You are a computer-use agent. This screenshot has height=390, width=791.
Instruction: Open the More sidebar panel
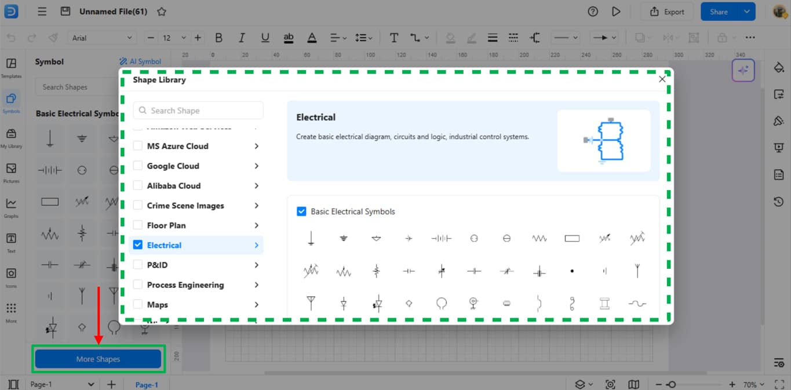(x=11, y=312)
